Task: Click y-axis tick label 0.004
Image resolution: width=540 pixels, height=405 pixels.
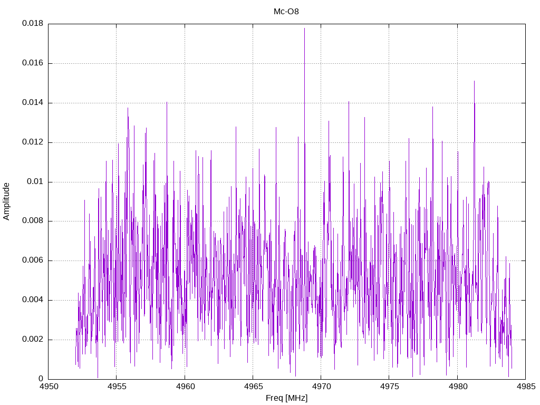Action: 33,300
